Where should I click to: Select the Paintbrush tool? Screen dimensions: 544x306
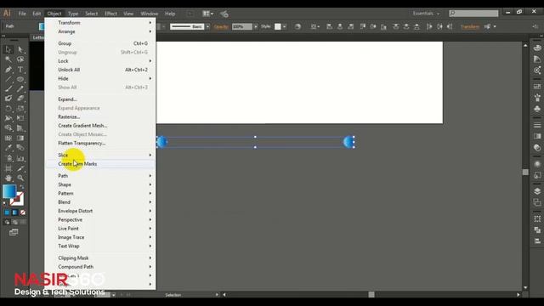coord(8,88)
